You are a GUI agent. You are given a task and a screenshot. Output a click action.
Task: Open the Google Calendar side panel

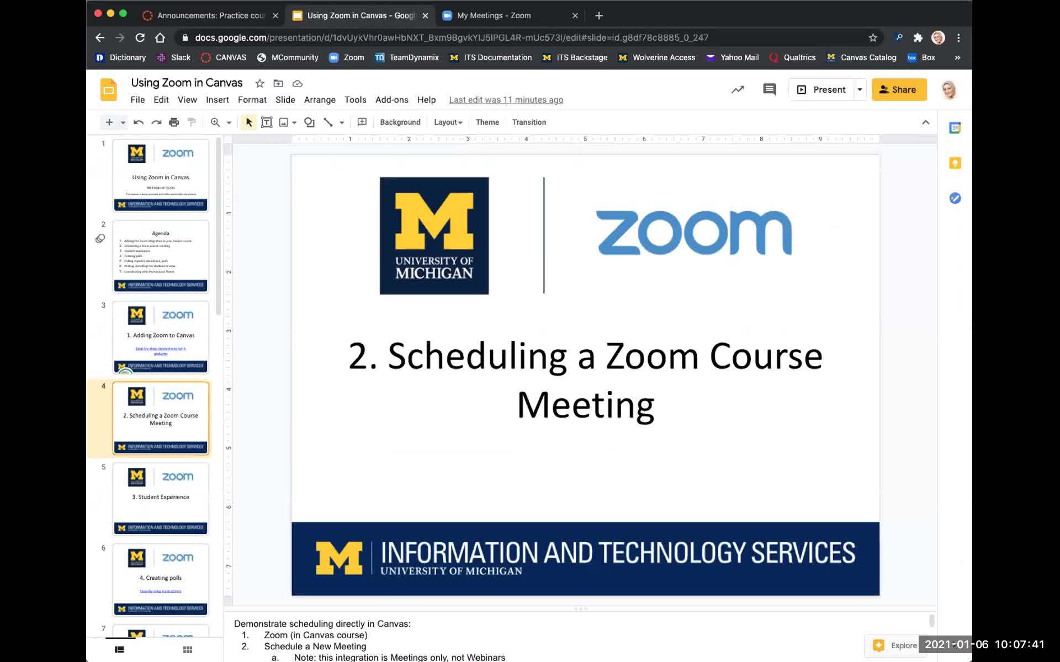click(955, 128)
